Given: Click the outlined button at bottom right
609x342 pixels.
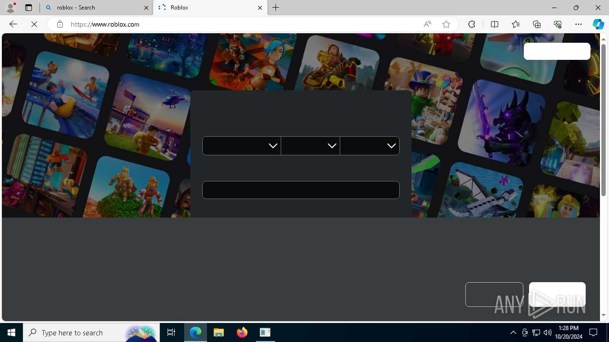Looking at the screenshot, I should click(x=494, y=294).
